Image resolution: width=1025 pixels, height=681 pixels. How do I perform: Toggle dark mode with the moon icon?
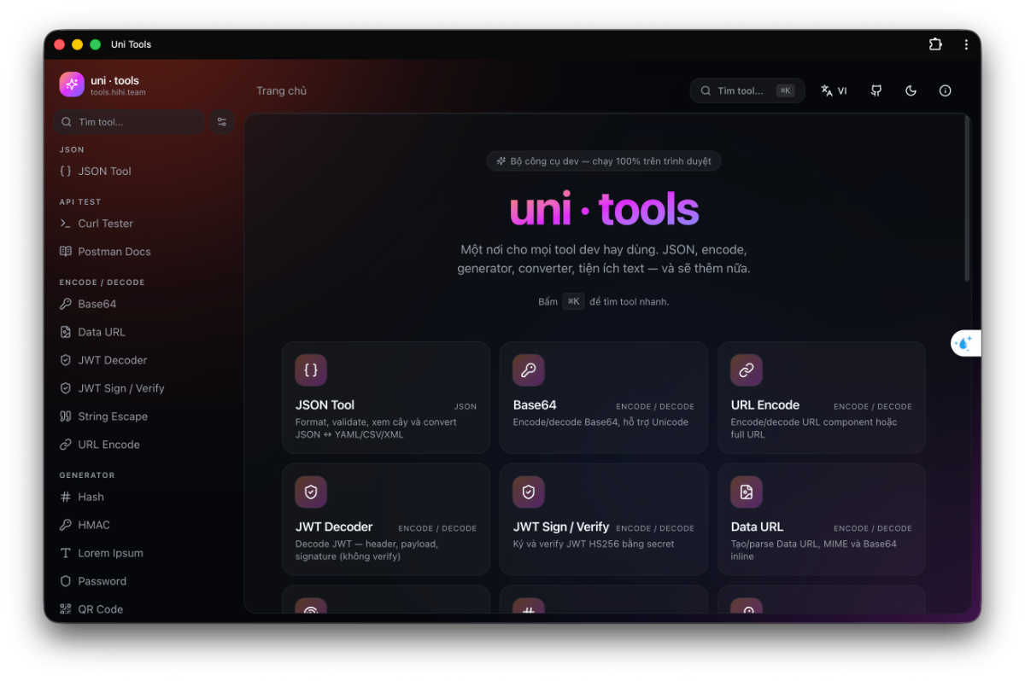click(911, 90)
